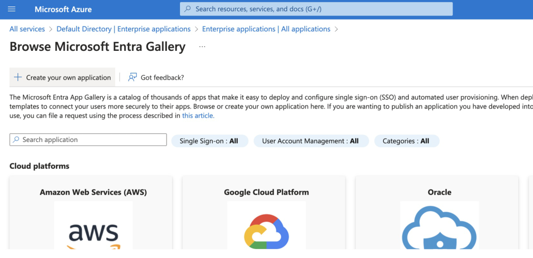Open the hamburger portal menu
The image size is (533, 258).
tap(11, 9)
